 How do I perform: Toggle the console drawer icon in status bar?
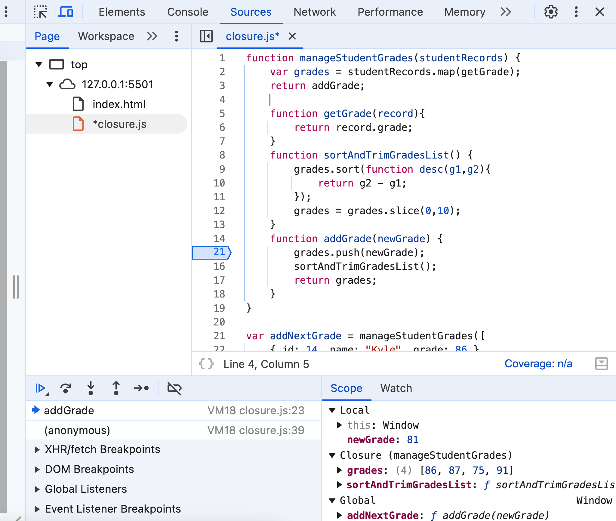click(601, 364)
